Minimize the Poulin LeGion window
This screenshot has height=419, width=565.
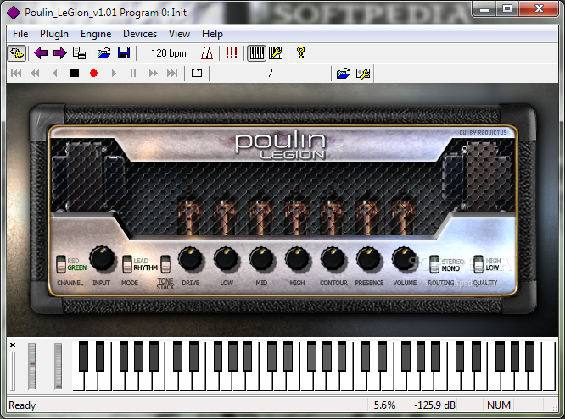coord(484,8)
